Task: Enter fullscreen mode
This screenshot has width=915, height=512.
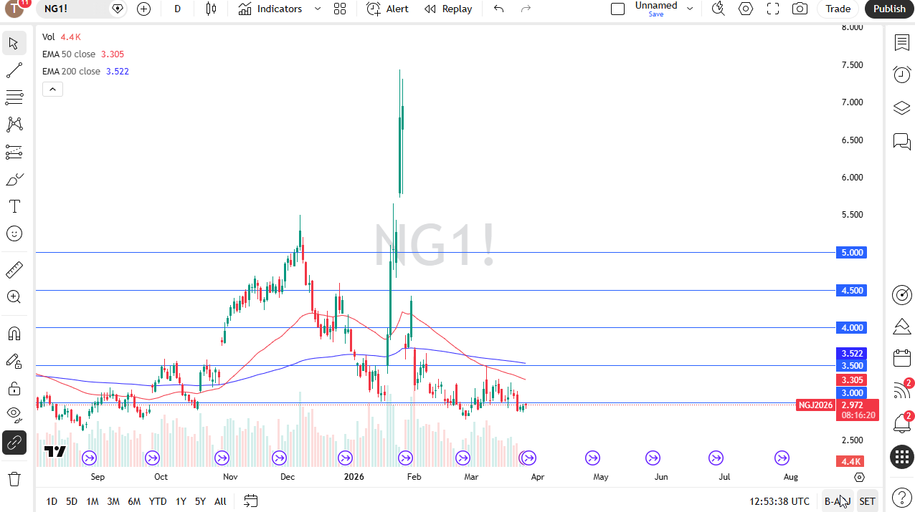Action: tap(773, 9)
